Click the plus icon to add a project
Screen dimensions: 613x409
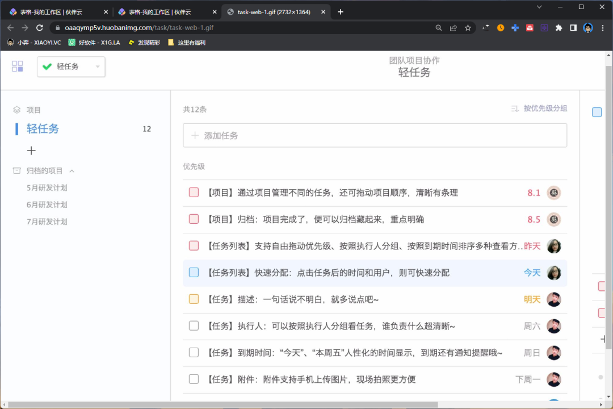click(x=31, y=150)
